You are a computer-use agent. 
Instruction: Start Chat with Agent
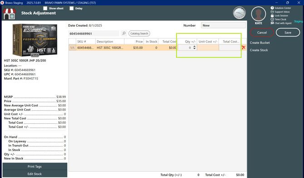[x=281, y=23]
